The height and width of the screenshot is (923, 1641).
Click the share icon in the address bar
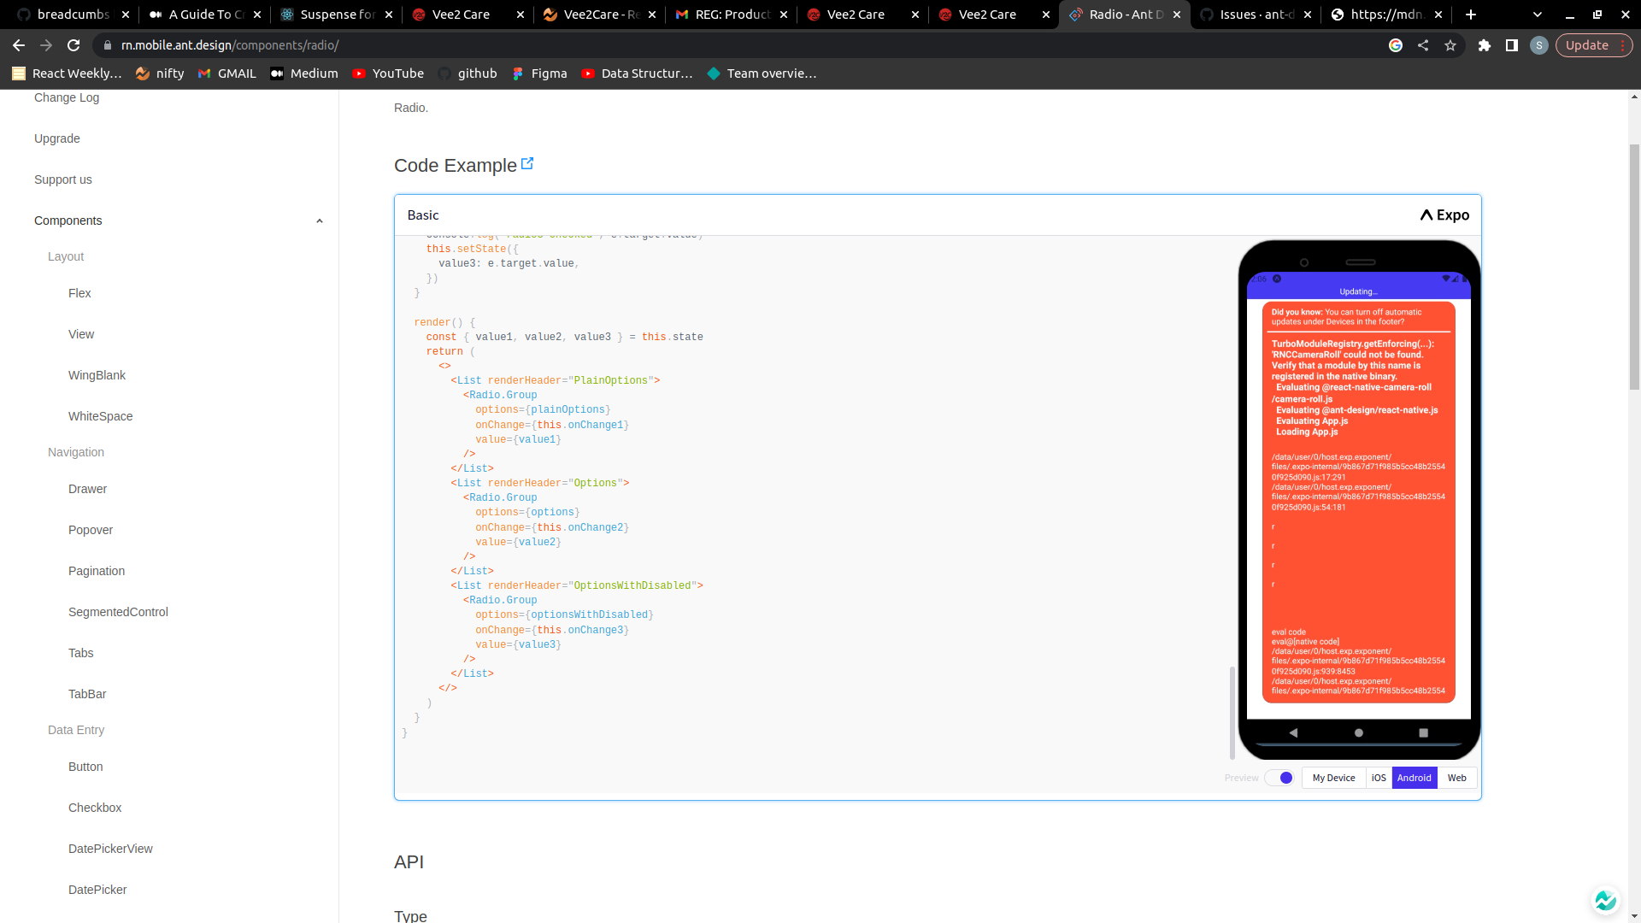click(1424, 45)
